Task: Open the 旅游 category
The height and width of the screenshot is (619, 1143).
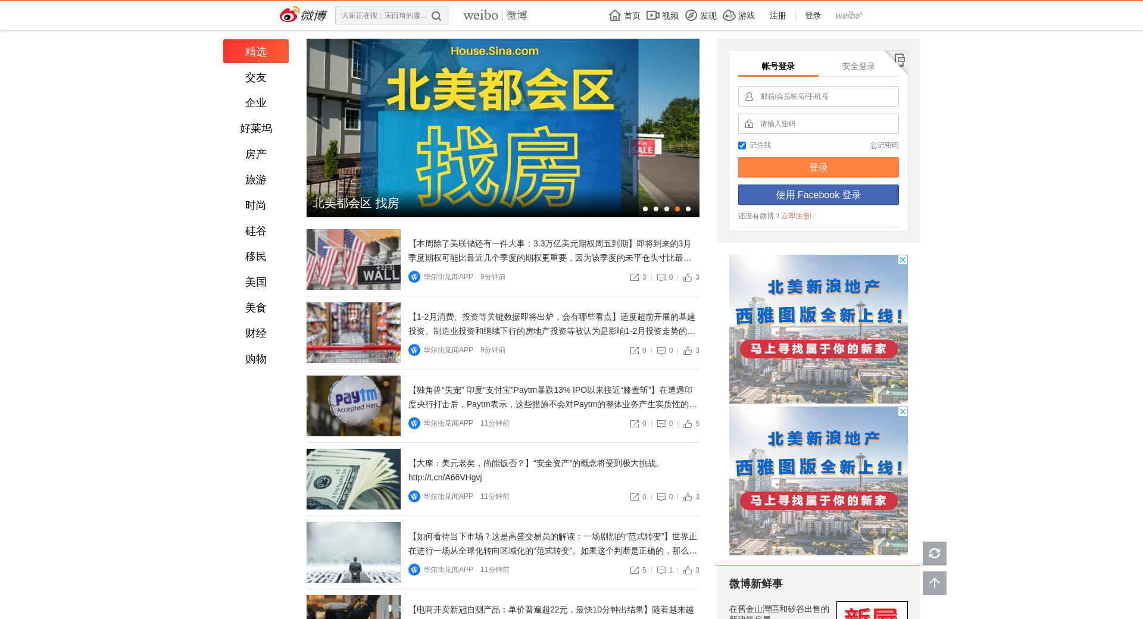Action: (256, 180)
